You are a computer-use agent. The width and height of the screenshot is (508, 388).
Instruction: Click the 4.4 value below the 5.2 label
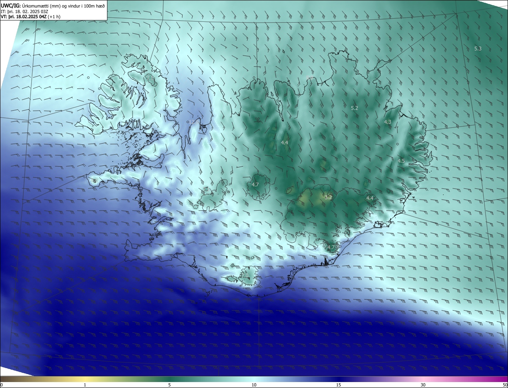click(285, 142)
